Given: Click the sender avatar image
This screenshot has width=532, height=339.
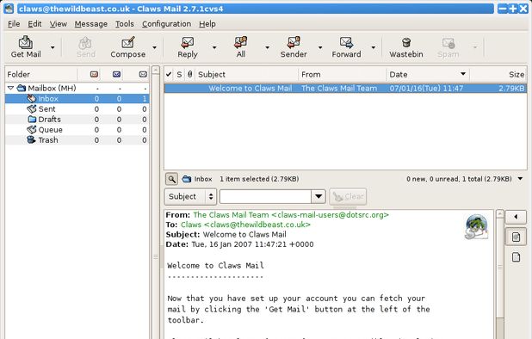Looking at the screenshot, I should click(x=476, y=226).
